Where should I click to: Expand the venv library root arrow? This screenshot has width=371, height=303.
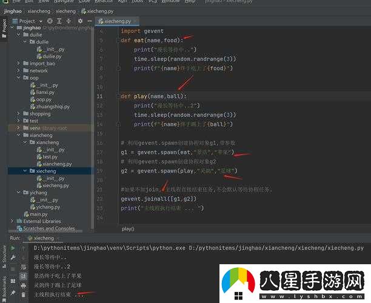coord(19,128)
